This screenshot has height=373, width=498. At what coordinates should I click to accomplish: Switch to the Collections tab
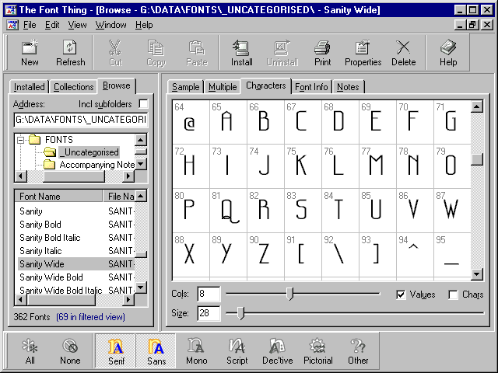(74, 87)
